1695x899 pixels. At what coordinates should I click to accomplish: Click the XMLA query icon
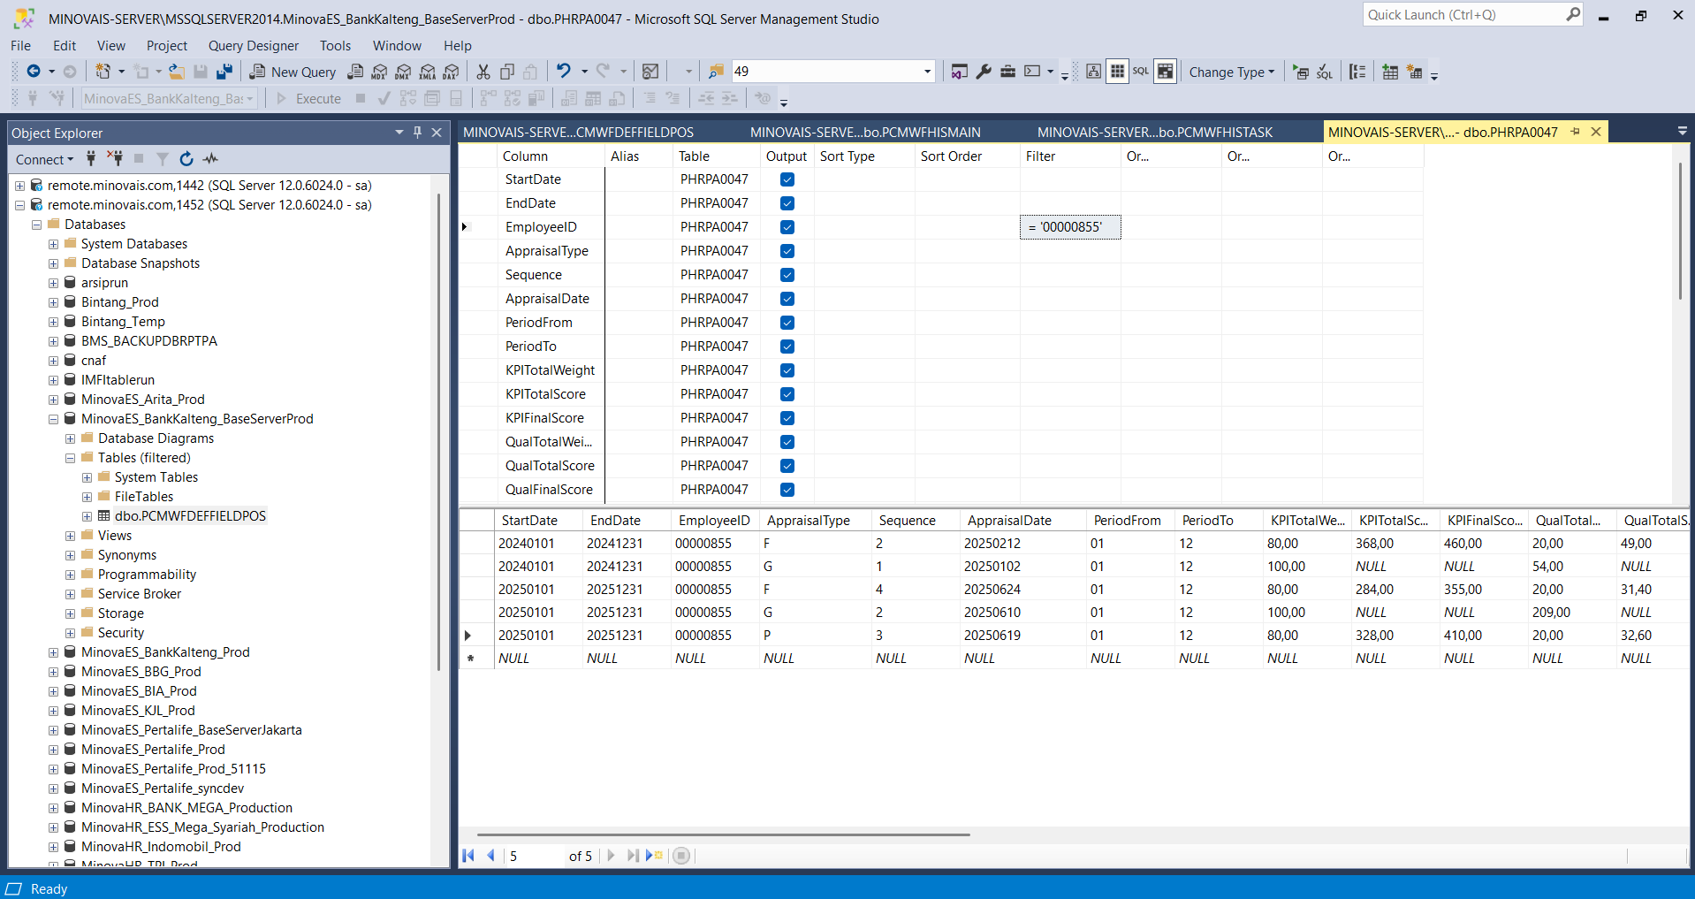point(428,72)
